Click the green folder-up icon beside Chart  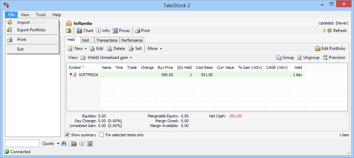(68, 31)
